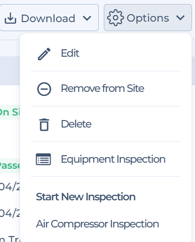Click the first partially visible date value
This screenshot has height=242, width=195.
tap(10, 186)
